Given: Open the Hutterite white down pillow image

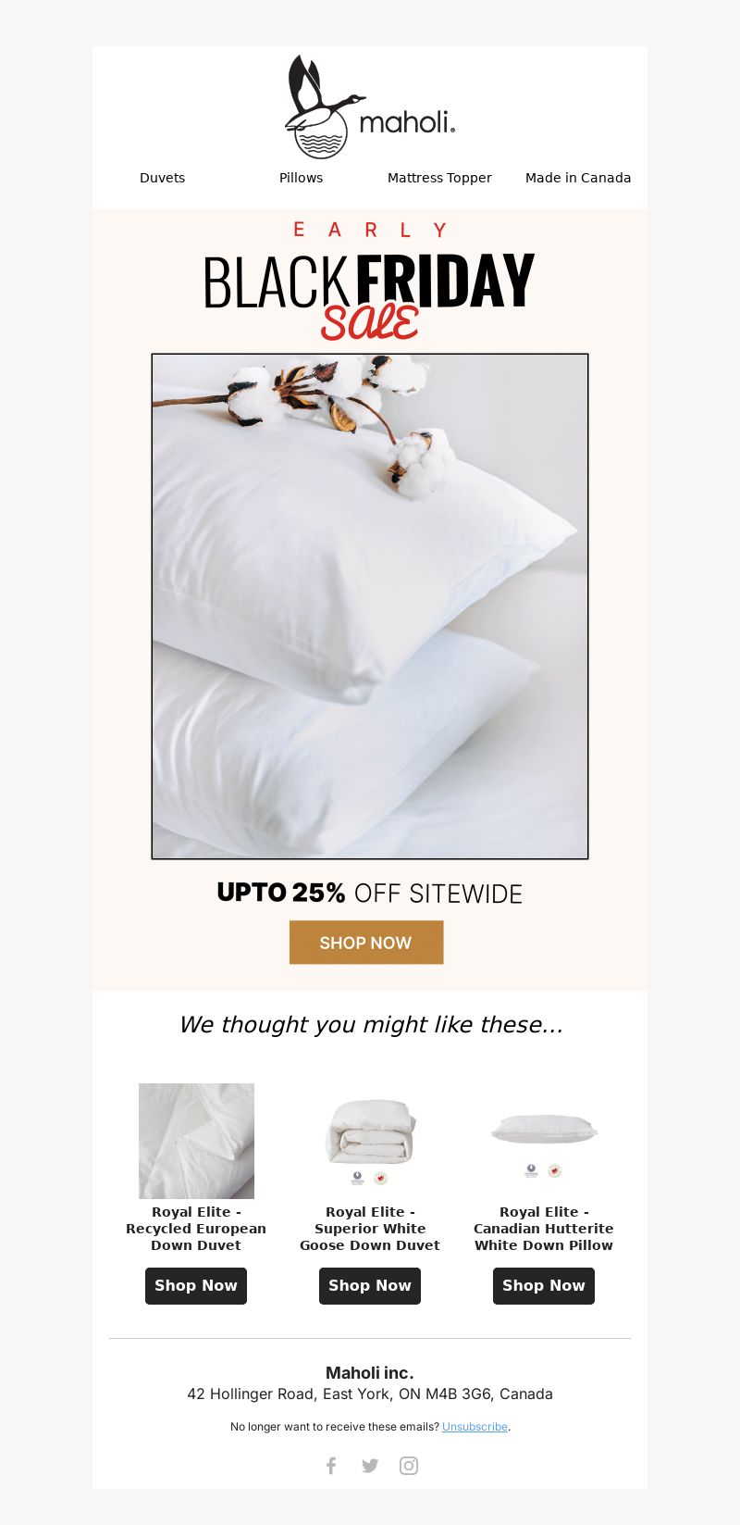Looking at the screenshot, I should 544,1143.
